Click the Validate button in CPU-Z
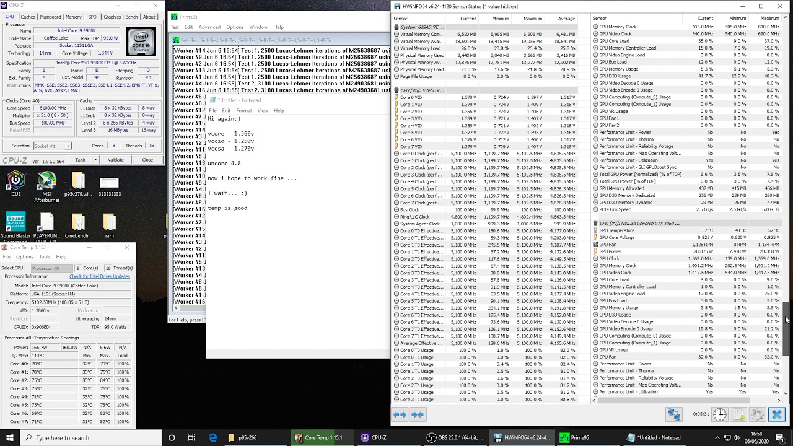The width and height of the screenshot is (793, 446). pyautogui.click(x=116, y=160)
